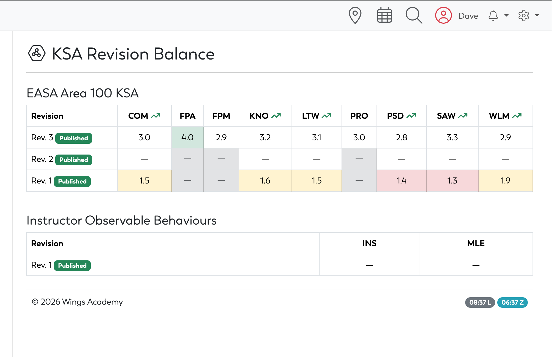
Task: Click the 08:37 L local time badge
Action: [x=480, y=302]
